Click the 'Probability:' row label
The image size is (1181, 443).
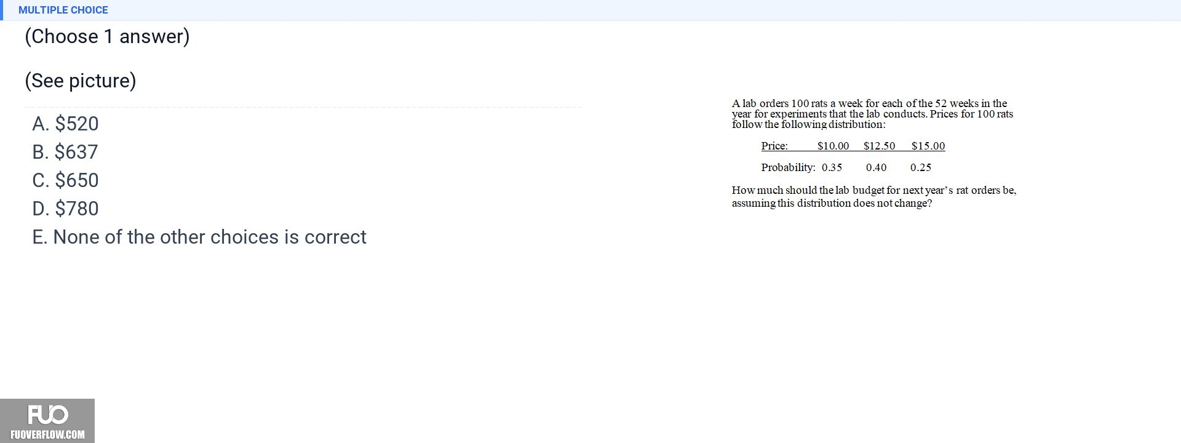(x=788, y=167)
